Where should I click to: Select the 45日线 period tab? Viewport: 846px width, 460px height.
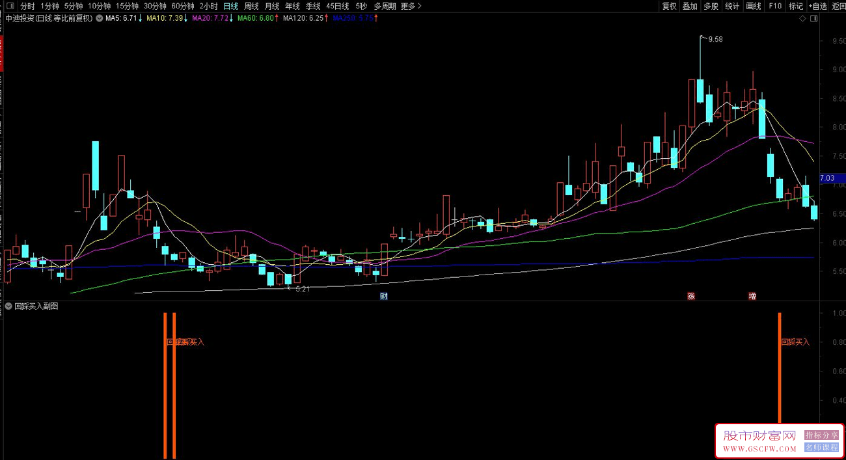coord(338,6)
